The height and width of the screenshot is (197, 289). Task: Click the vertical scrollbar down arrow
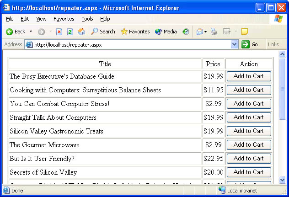click(283, 180)
